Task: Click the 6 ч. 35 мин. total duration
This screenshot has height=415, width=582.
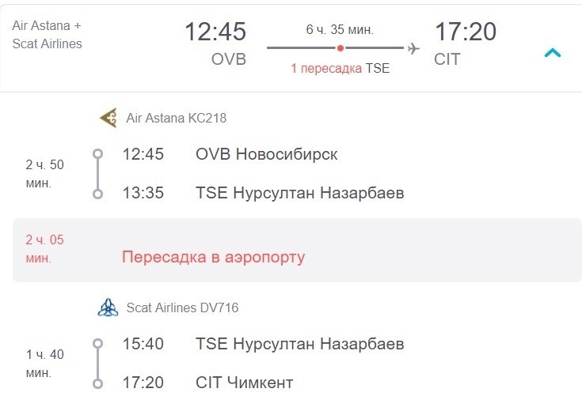Action: tap(340, 30)
